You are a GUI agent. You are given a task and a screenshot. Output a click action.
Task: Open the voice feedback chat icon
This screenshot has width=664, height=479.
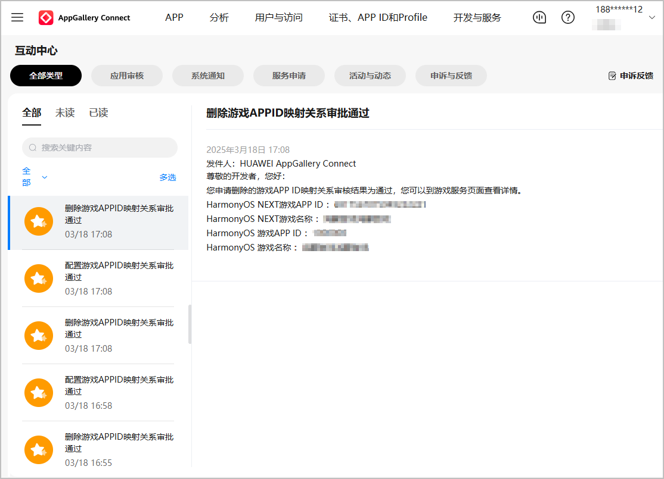click(539, 17)
